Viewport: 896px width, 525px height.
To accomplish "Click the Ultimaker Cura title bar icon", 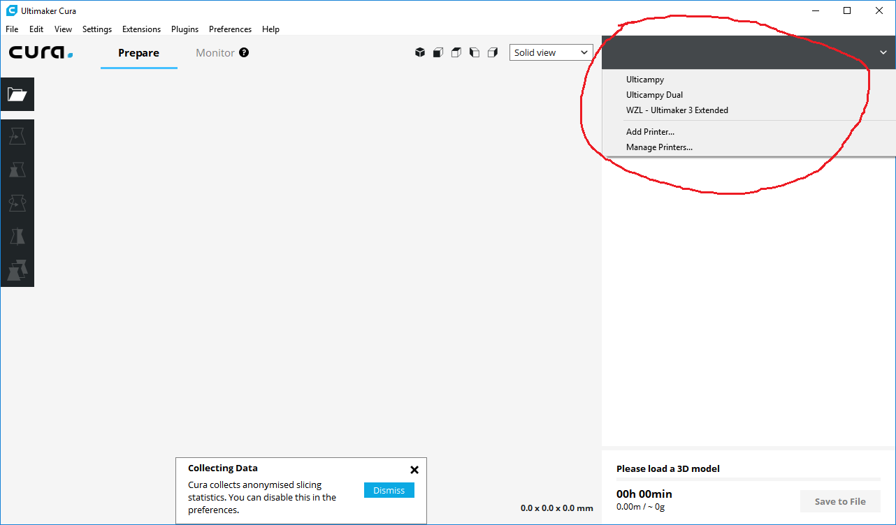I will 11,10.
